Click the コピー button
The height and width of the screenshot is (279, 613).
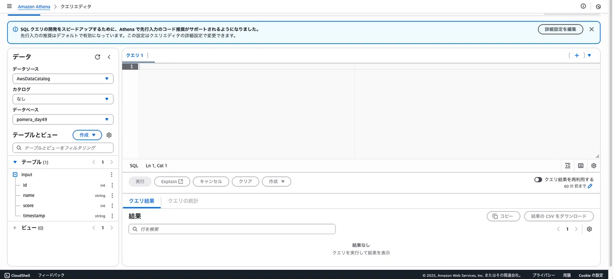pyautogui.click(x=503, y=216)
